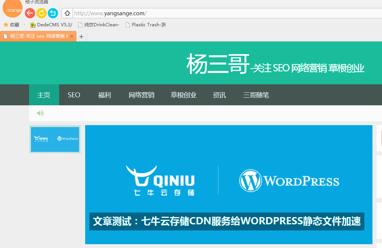The image size is (382, 248).
Task: Click the address bar URL field
Action: (x=228, y=13)
